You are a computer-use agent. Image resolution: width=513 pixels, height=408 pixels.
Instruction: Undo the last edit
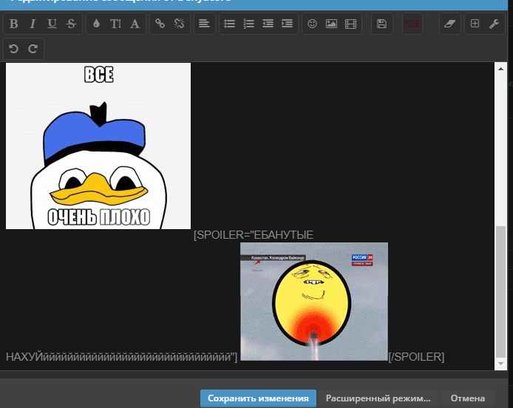(13, 49)
